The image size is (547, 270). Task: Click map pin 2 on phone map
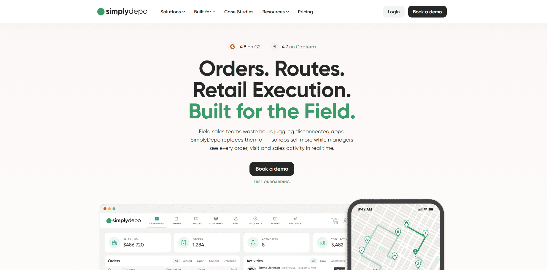tap(415, 252)
